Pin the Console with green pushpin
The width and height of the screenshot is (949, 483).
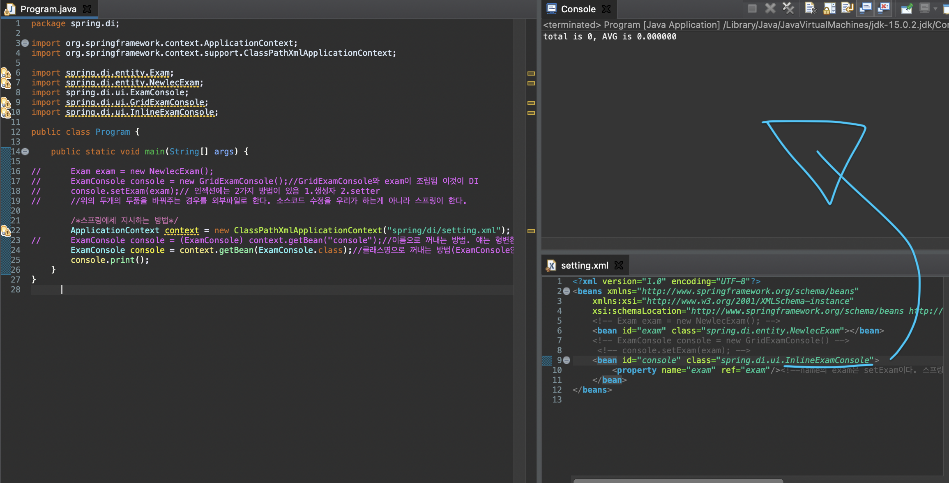pyautogui.click(x=906, y=8)
